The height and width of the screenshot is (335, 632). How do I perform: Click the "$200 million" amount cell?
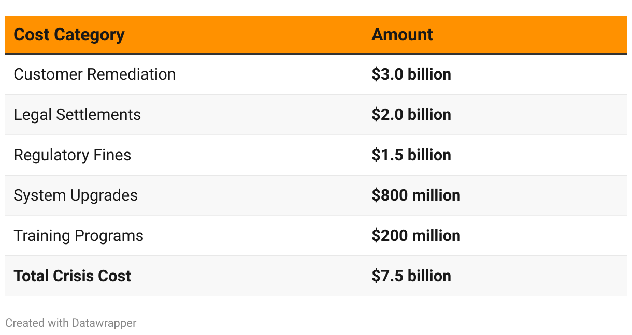click(416, 236)
